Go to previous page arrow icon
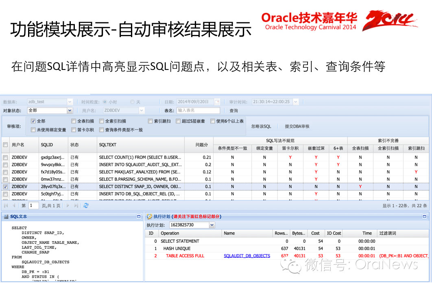Image resolution: width=432 pixels, height=287 pixels. 14,205
